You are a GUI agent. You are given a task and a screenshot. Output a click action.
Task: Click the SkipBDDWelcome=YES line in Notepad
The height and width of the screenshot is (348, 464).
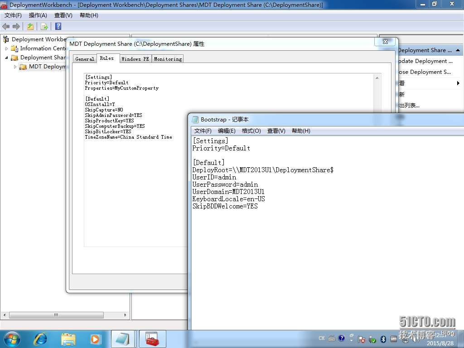[225, 206]
